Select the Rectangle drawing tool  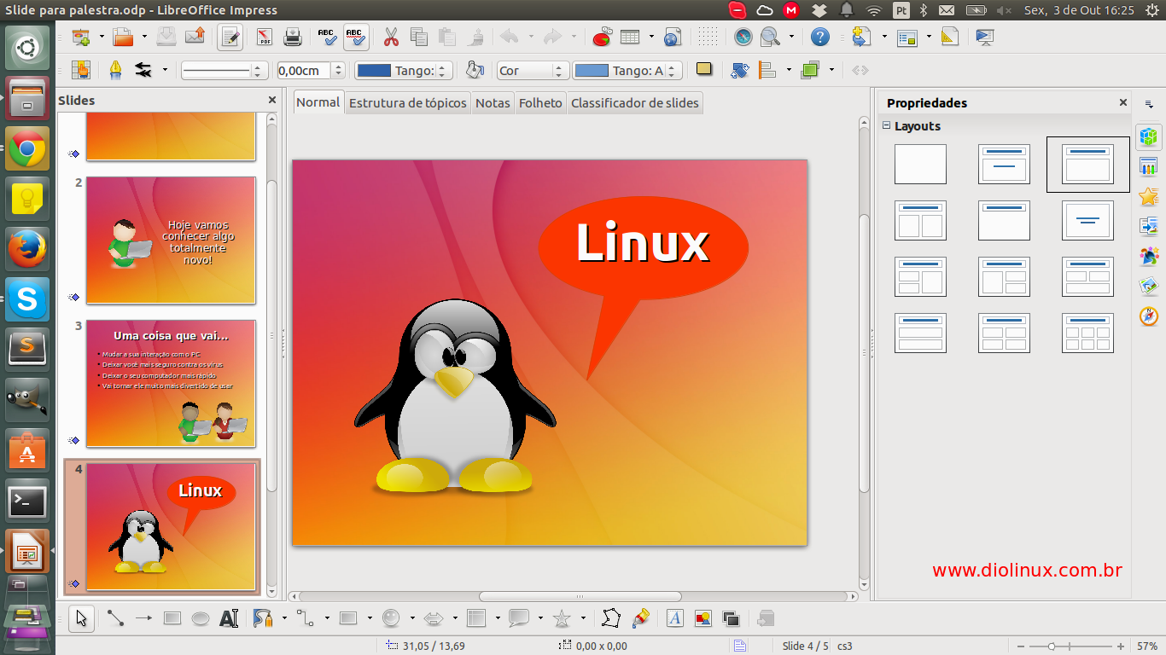[x=172, y=618]
